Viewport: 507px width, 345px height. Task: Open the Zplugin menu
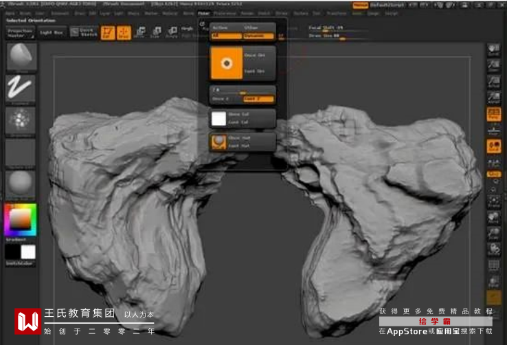[373, 14]
